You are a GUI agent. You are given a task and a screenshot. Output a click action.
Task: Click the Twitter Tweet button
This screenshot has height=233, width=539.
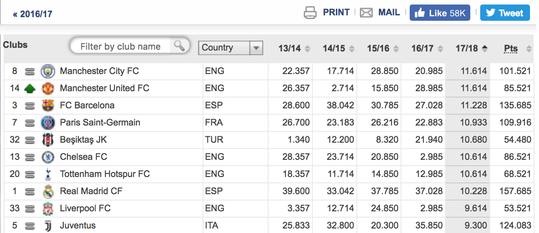tap(505, 13)
